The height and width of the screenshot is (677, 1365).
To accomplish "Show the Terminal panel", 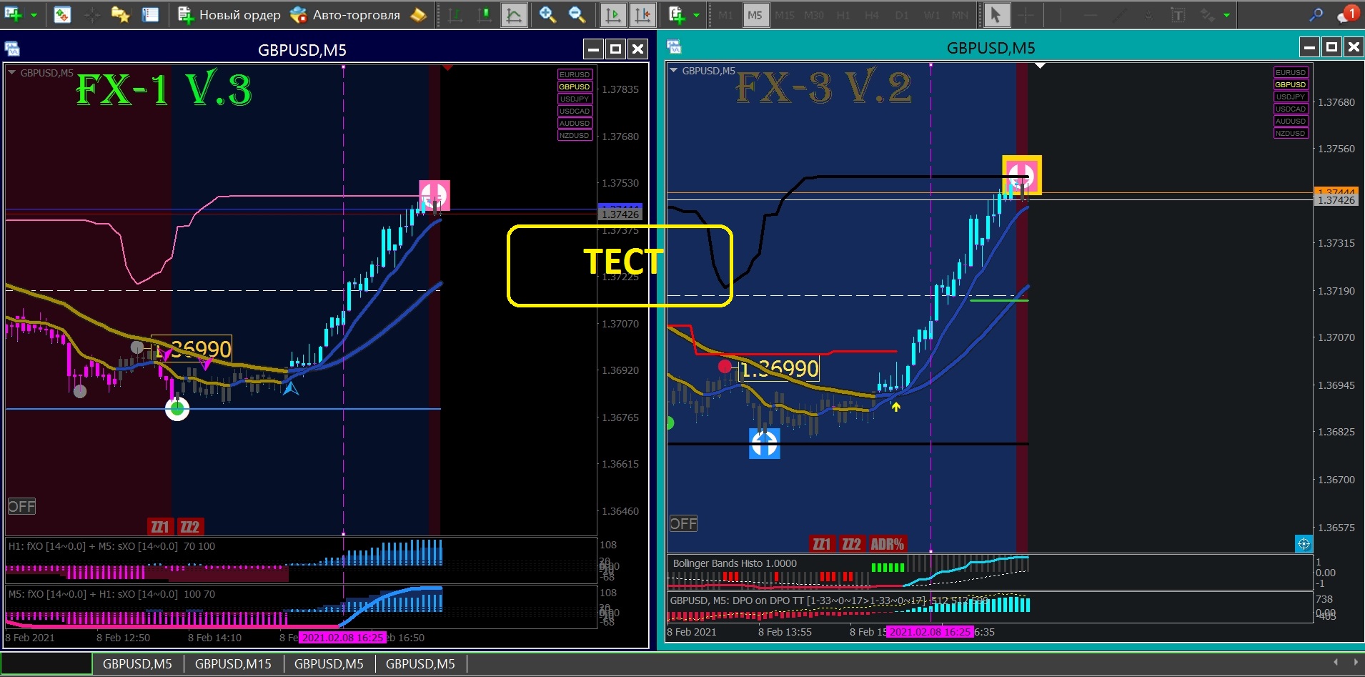I will (150, 14).
